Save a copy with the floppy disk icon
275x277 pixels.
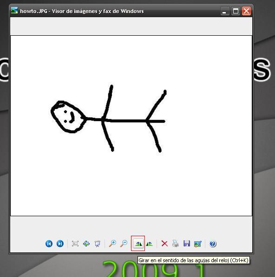tap(187, 244)
